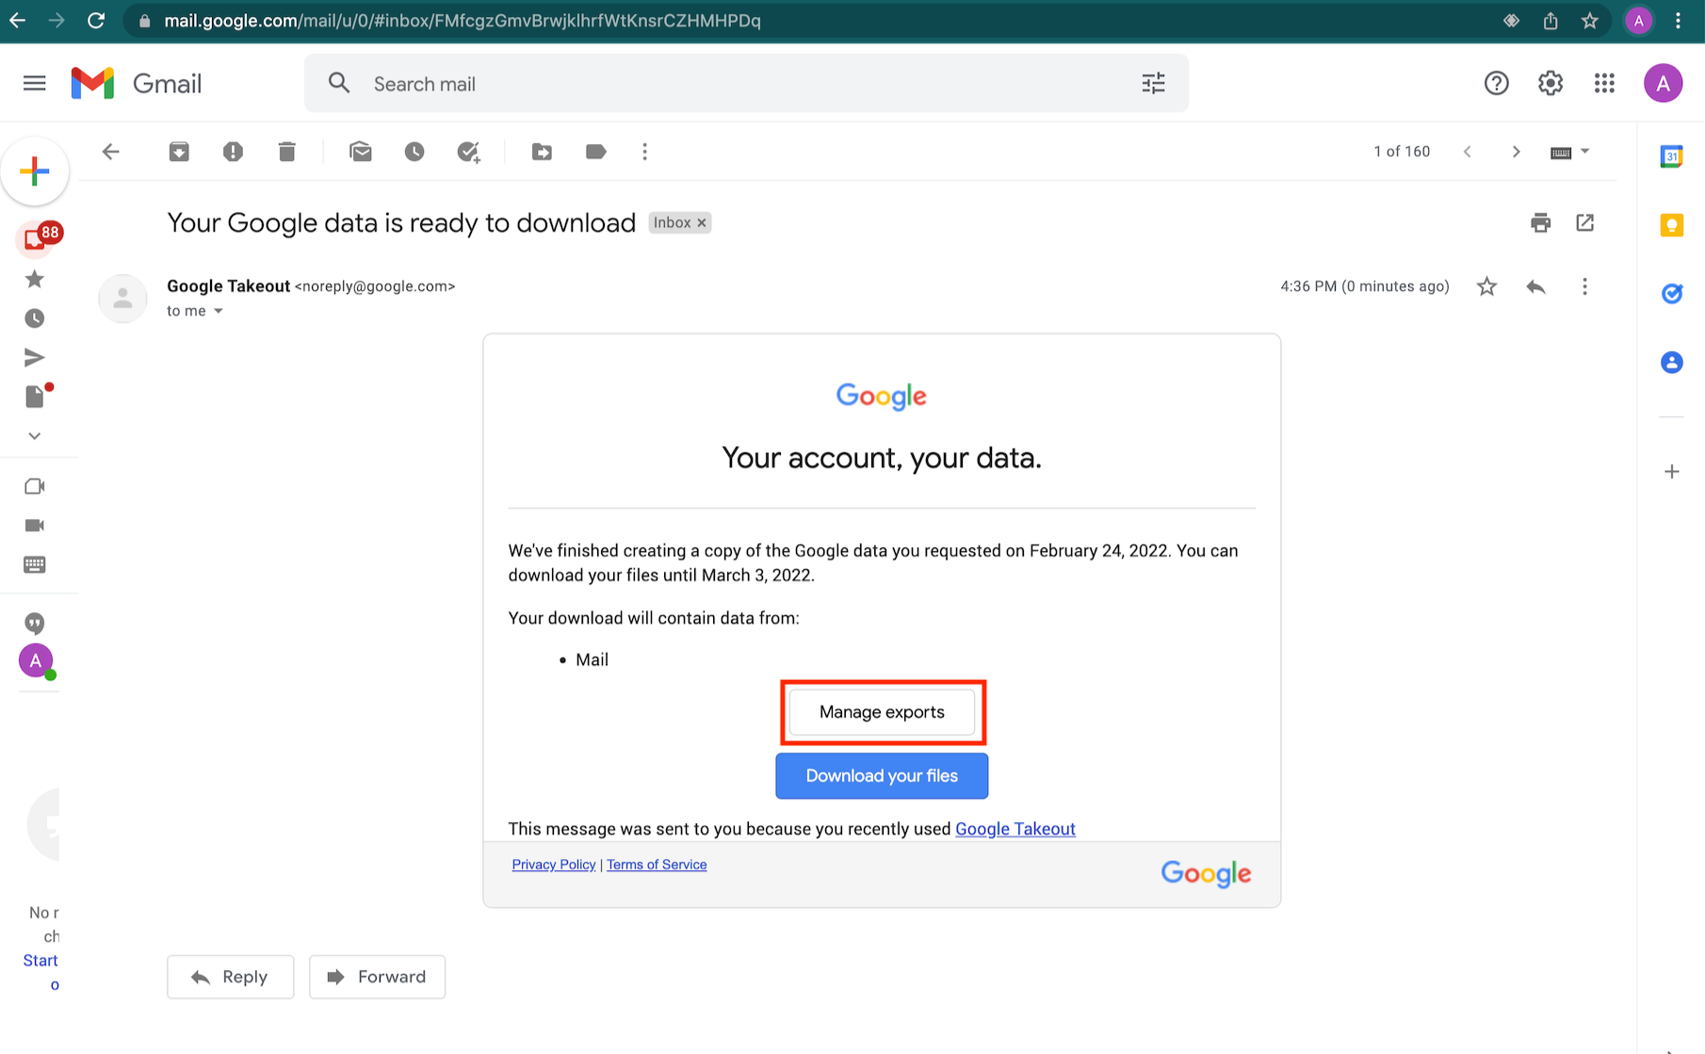Delete email with the trash icon

click(x=287, y=152)
